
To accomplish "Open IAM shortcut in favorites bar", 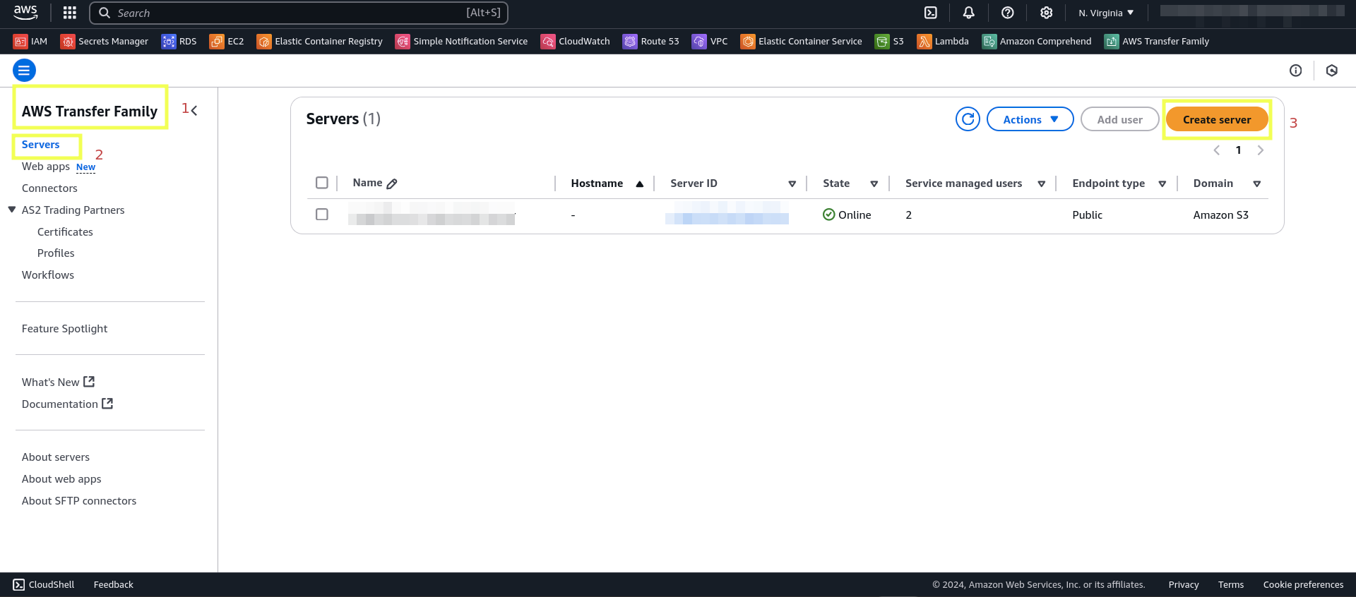I will click(30, 42).
